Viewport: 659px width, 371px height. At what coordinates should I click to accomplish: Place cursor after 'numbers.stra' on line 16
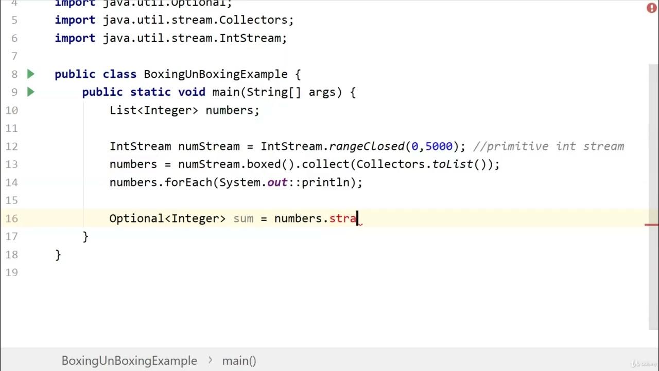tap(357, 218)
